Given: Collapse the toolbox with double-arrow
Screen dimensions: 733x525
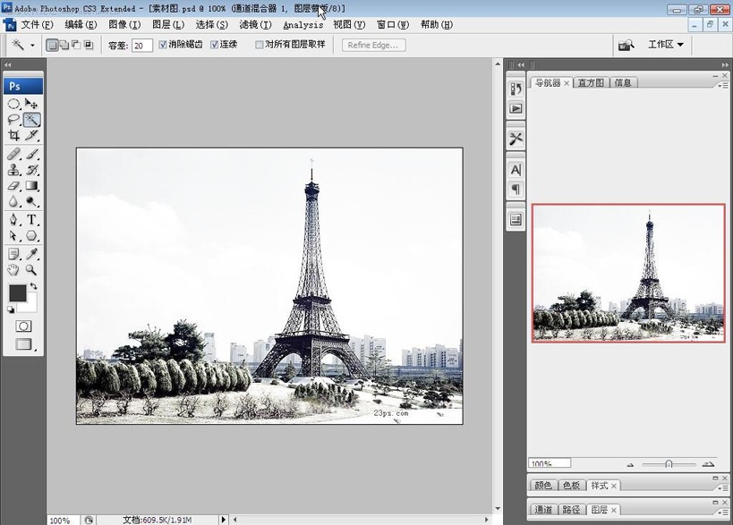Looking at the screenshot, I should tap(8, 65).
